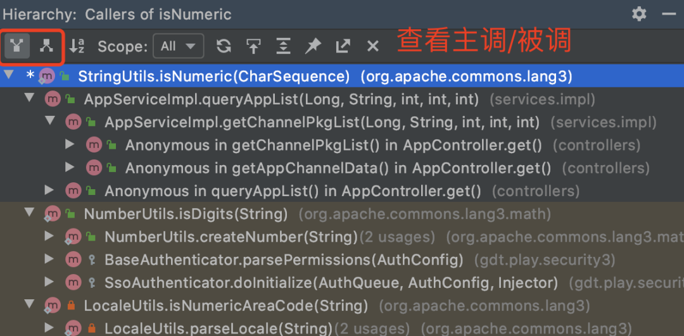Switch to caller methods hierarchy view
The height and width of the screenshot is (336, 684).
(x=17, y=46)
